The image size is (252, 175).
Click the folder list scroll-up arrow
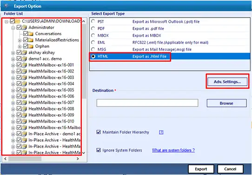84,21
